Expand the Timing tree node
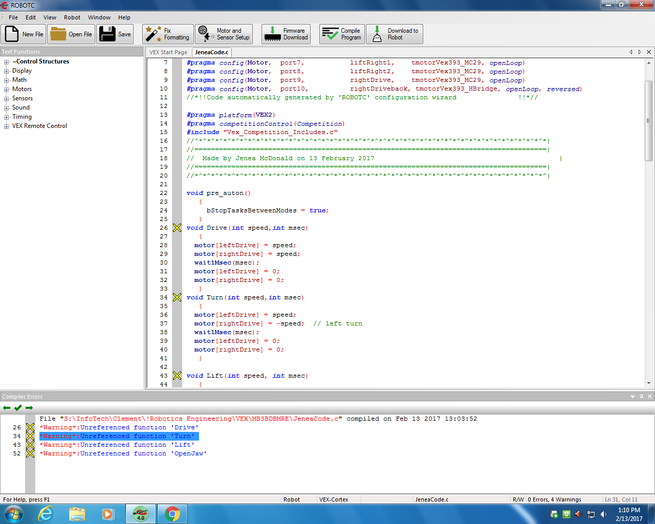 7,117
